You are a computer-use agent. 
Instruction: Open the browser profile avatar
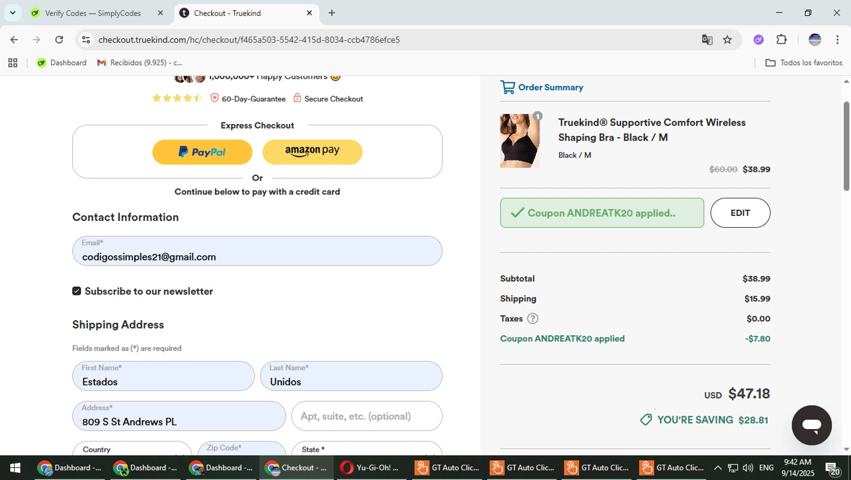pos(815,40)
